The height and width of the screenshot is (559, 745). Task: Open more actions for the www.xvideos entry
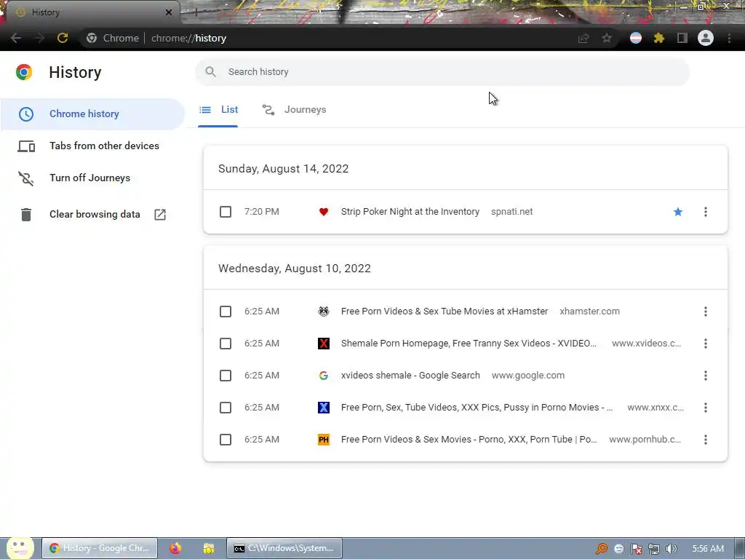(x=706, y=344)
